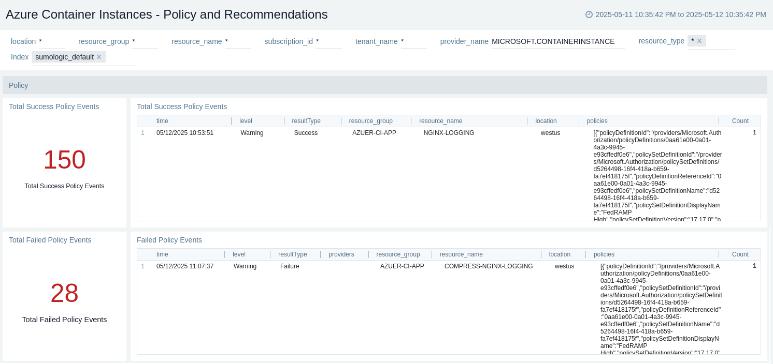Edit the provider_name MICROSOFT.CONTAINERINSTANCE field

[559, 41]
